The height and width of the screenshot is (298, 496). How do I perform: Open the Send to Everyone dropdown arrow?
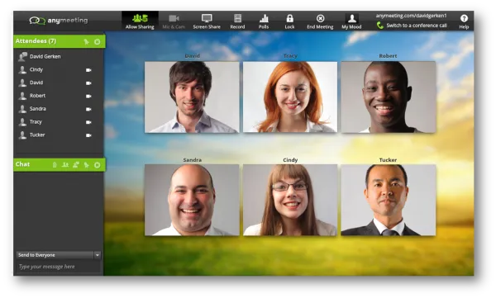point(98,255)
